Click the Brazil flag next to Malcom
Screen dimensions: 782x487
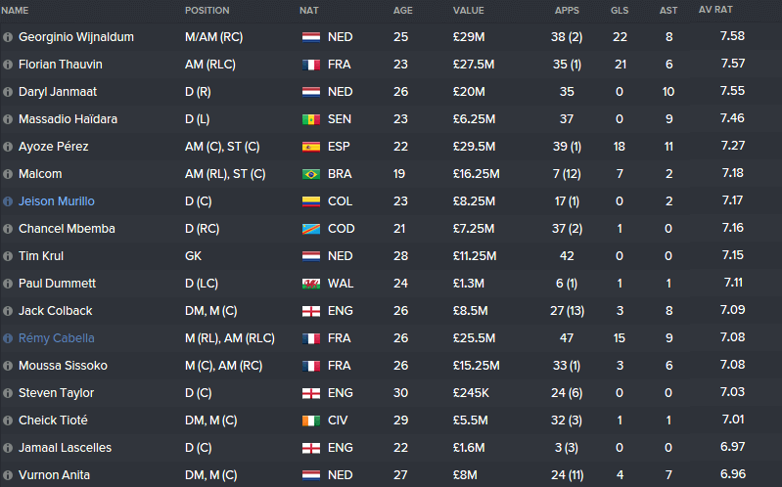[x=311, y=174]
